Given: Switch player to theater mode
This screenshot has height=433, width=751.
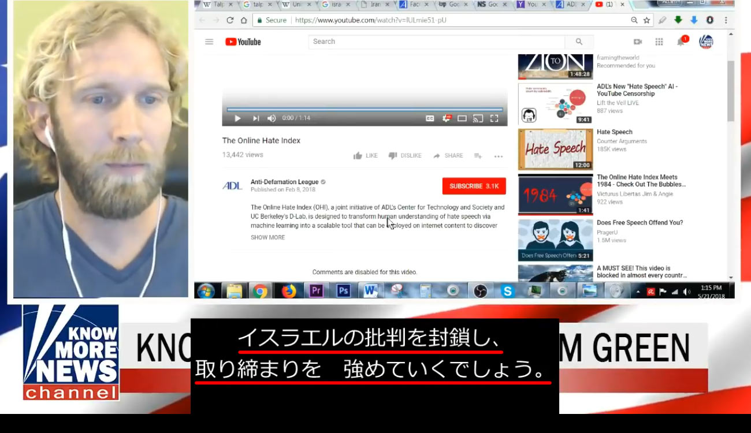Looking at the screenshot, I should click(x=462, y=118).
